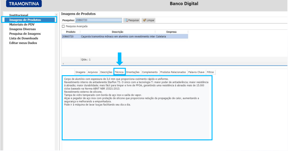Click the sidebar scroll up arrow
This screenshot has height=151, width=288.
tap(56, 15)
